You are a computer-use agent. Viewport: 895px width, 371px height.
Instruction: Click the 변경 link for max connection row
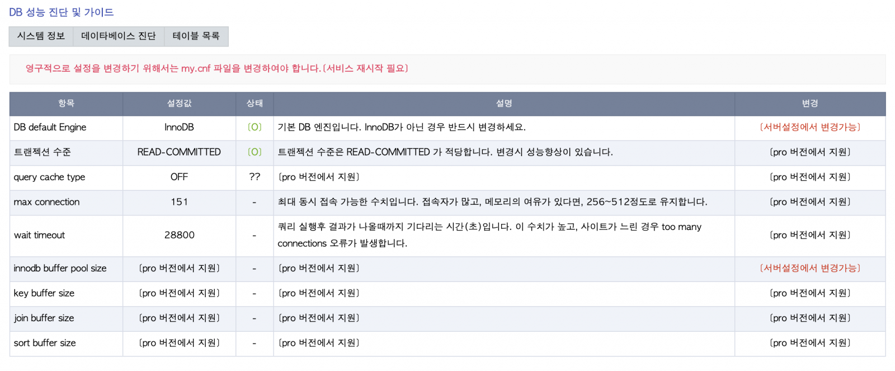(x=810, y=202)
